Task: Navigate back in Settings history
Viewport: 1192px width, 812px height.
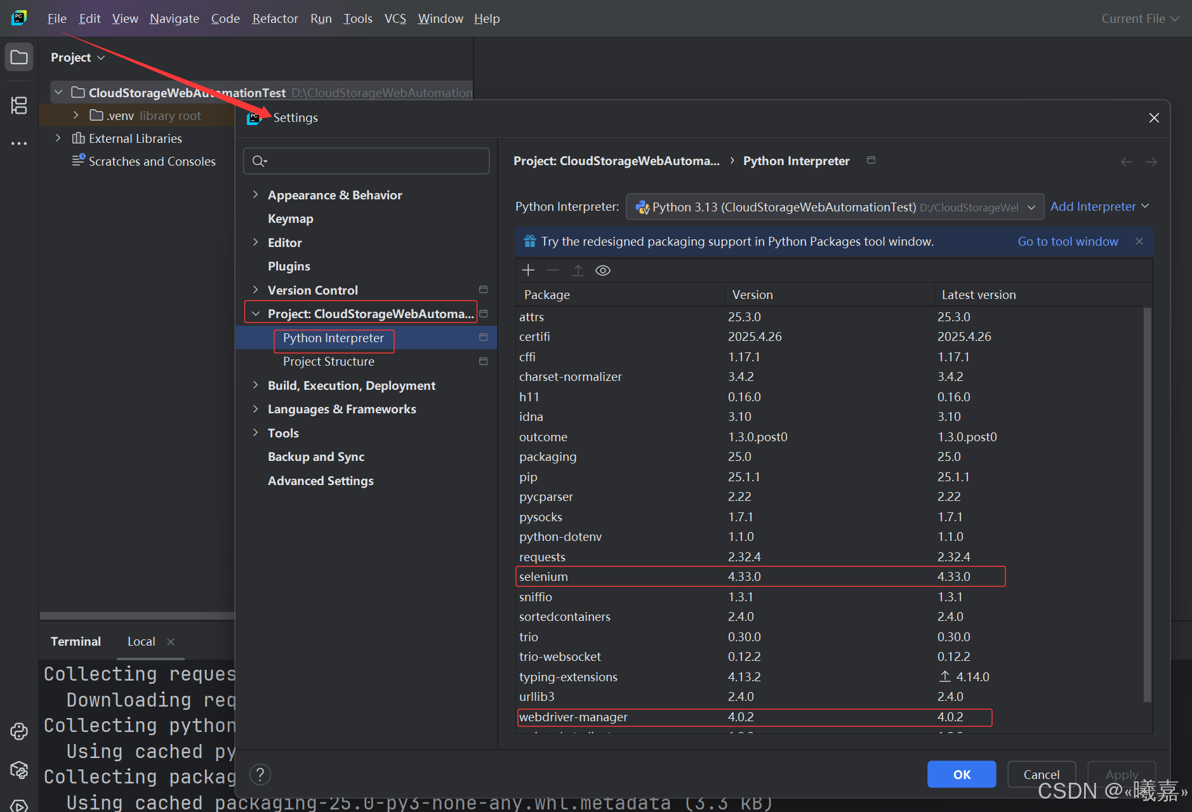Action: [x=1127, y=162]
